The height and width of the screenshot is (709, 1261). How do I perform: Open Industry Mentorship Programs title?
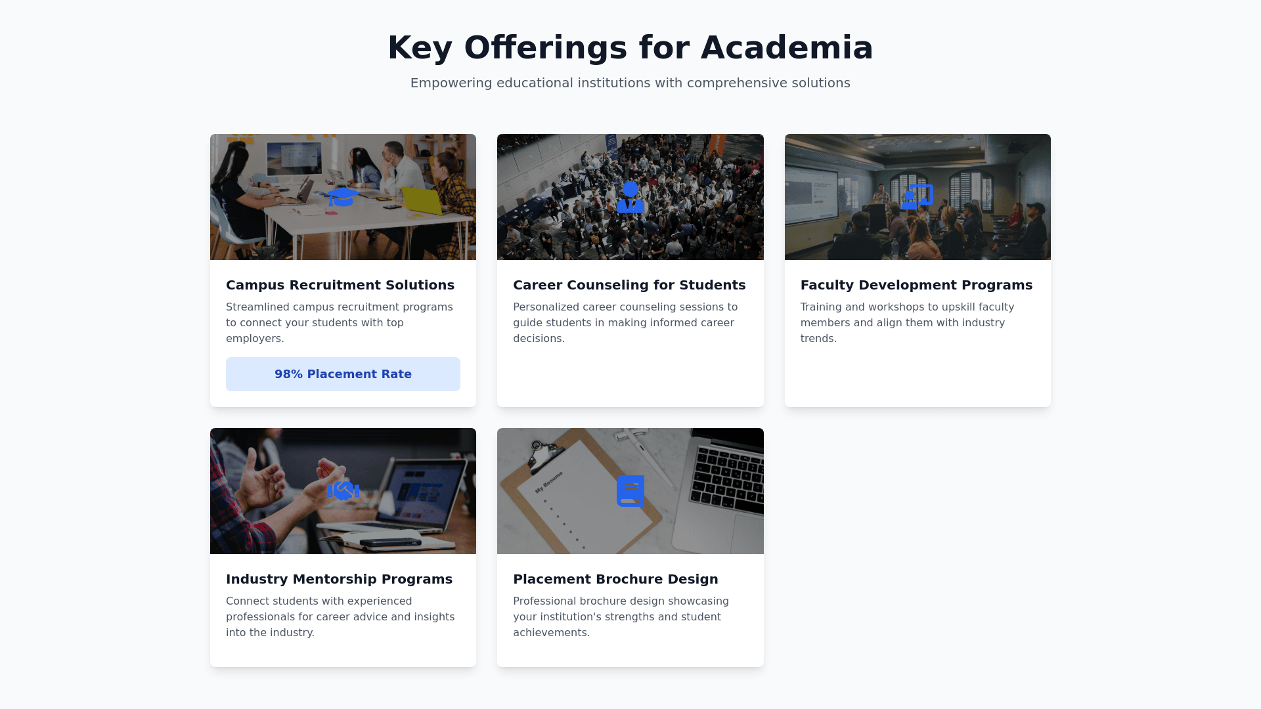(x=339, y=579)
